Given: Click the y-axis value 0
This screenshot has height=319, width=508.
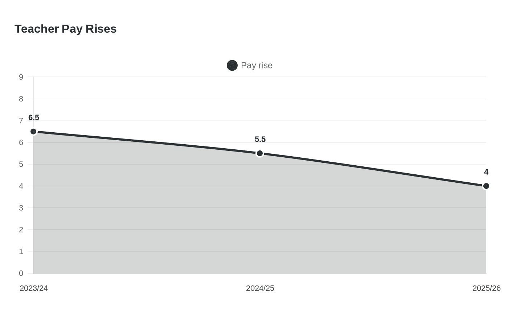Looking at the screenshot, I should pos(21,273).
